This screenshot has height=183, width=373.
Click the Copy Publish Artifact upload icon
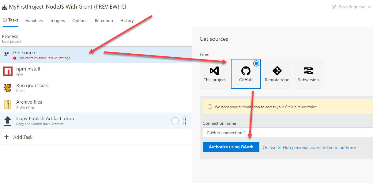[x=8, y=121]
